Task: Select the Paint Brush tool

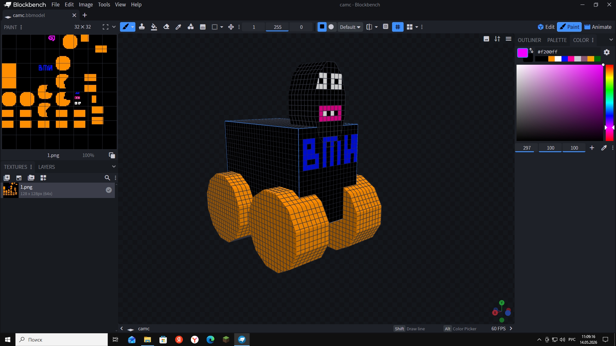Action: pyautogui.click(x=125, y=27)
